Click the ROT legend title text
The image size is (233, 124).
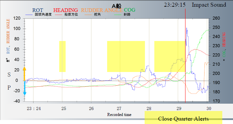[x=37, y=10]
